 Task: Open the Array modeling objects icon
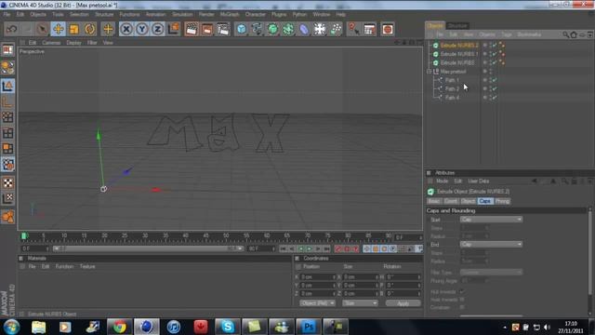pos(288,29)
